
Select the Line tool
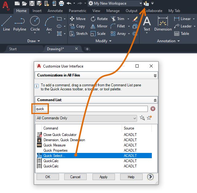pyautogui.click(x=6, y=23)
